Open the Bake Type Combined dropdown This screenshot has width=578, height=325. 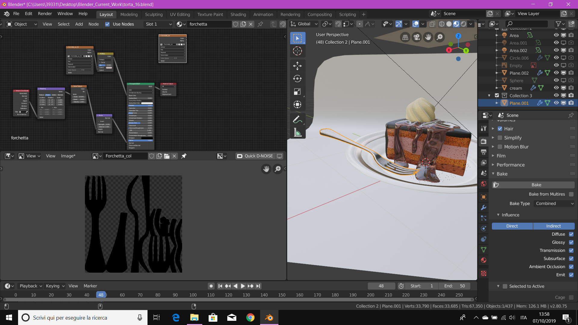[x=554, y=203]
